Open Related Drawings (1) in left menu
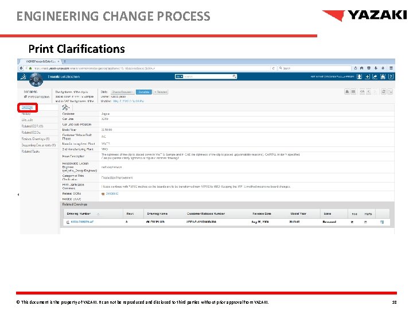This screenshot has width=413, height=310. [36, 139]
